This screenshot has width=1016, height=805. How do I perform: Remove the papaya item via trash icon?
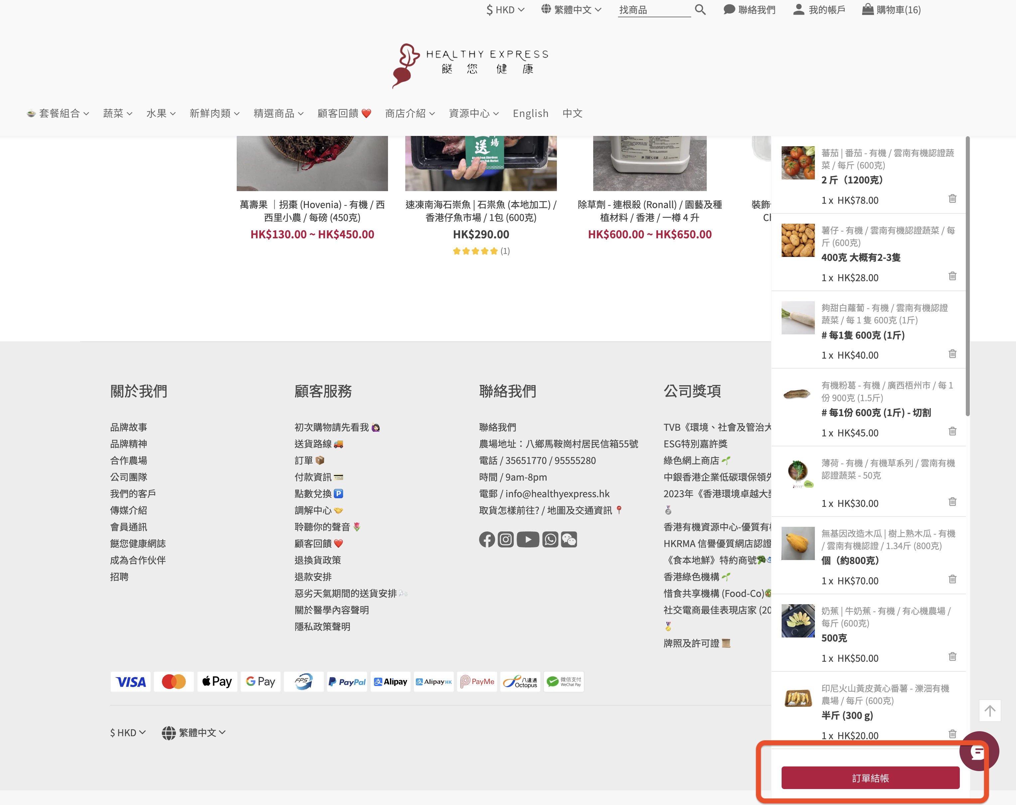(952, 579)
